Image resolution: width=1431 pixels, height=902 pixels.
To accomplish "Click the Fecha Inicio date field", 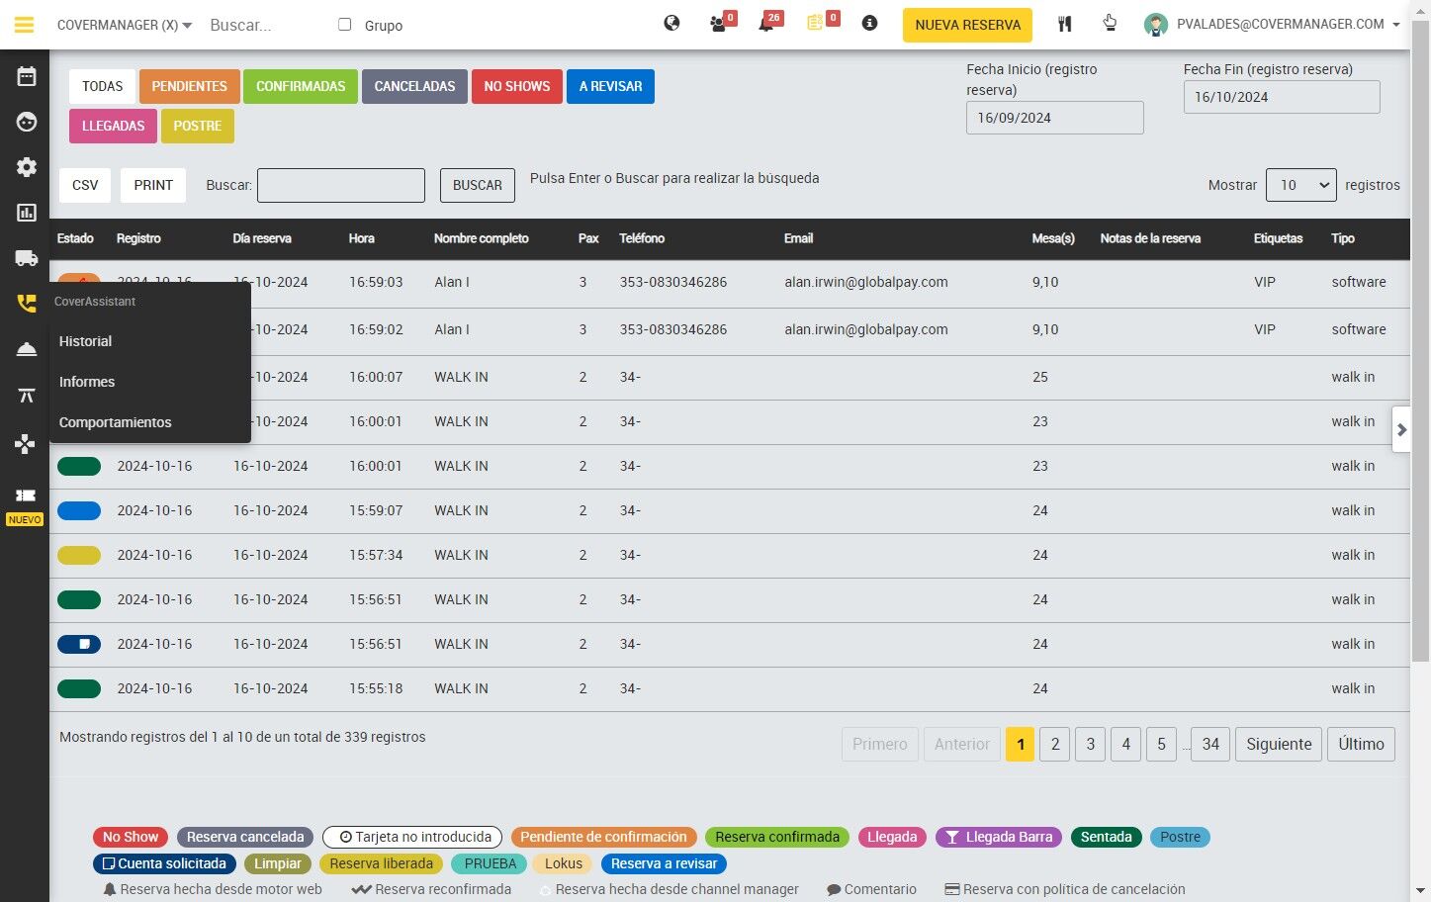I will click(1054, 118).
